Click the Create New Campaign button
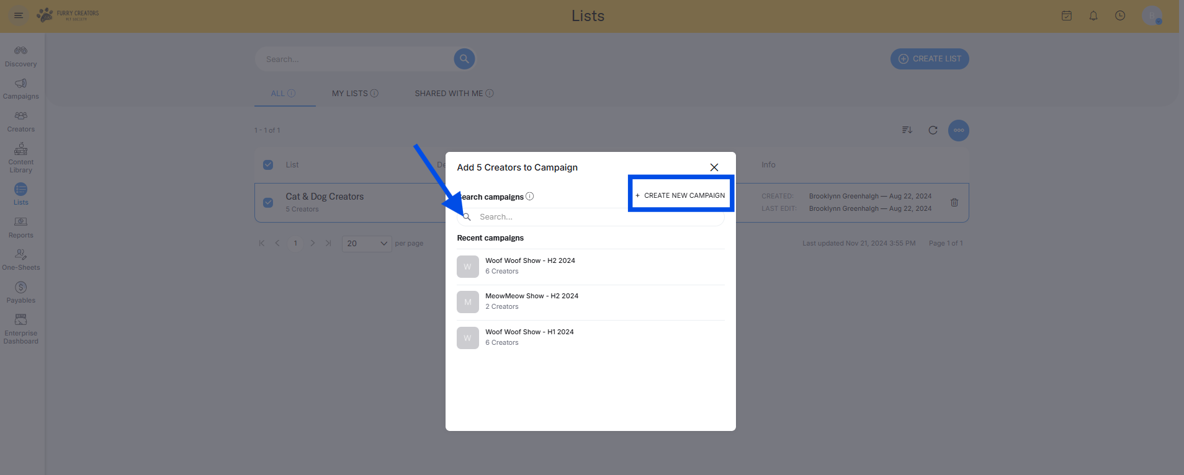The width and height of the screenshot is (1184, 475). pyautogui.click(x=681, y=195)
